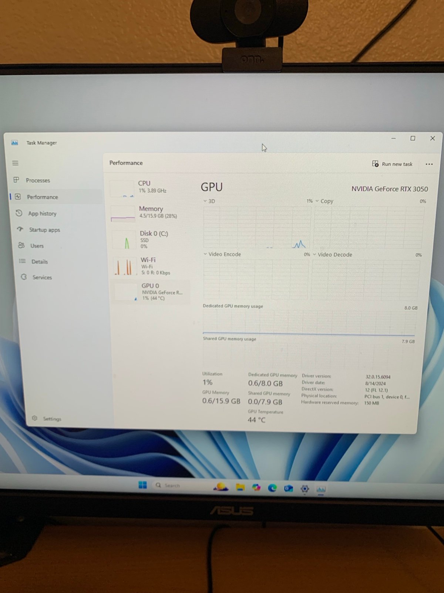Click the DirectX version 12 (FL 12.1) value
Image resolution: width=444 pixels, height=593 pixels.
(x=376, y=390)
